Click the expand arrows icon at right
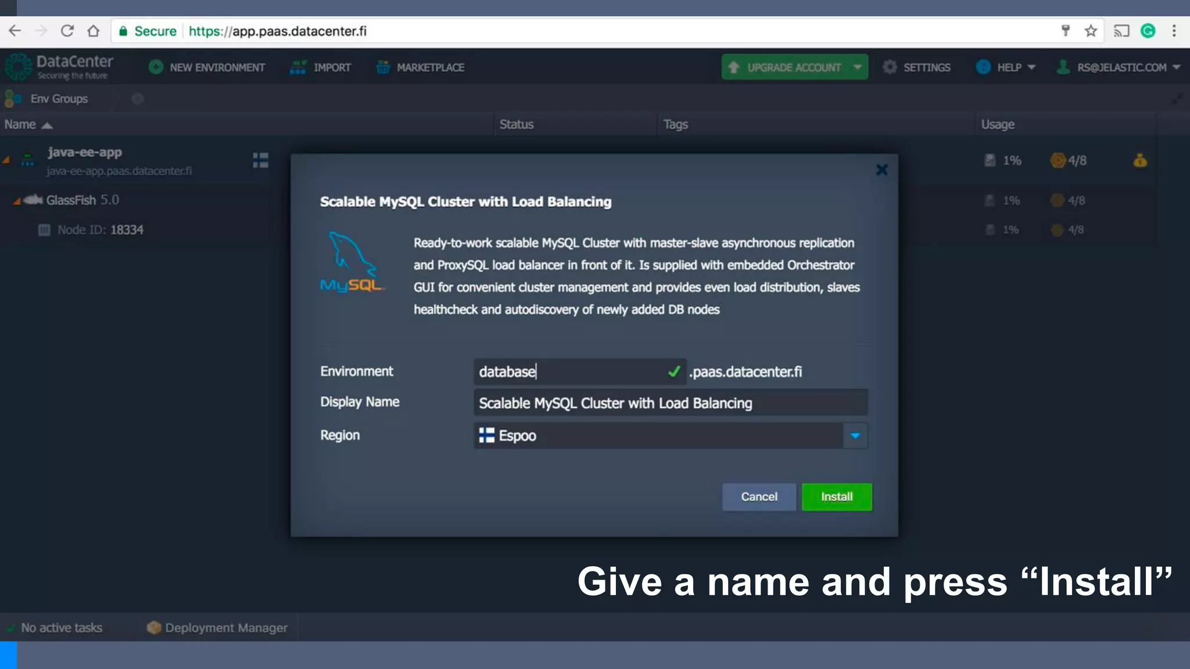Image resolution: width=1190 pixels, height=669 pixels. [1177, 99]
